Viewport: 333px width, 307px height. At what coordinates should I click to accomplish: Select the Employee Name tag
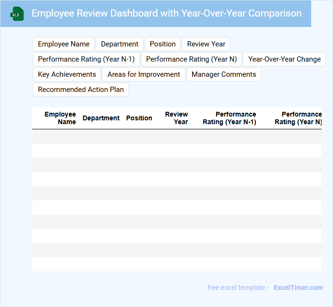pyautogui.click(x=64, y=44)
